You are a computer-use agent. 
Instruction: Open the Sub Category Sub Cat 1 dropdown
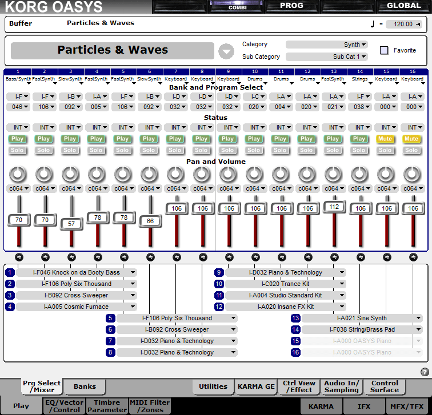pos(327,57)
